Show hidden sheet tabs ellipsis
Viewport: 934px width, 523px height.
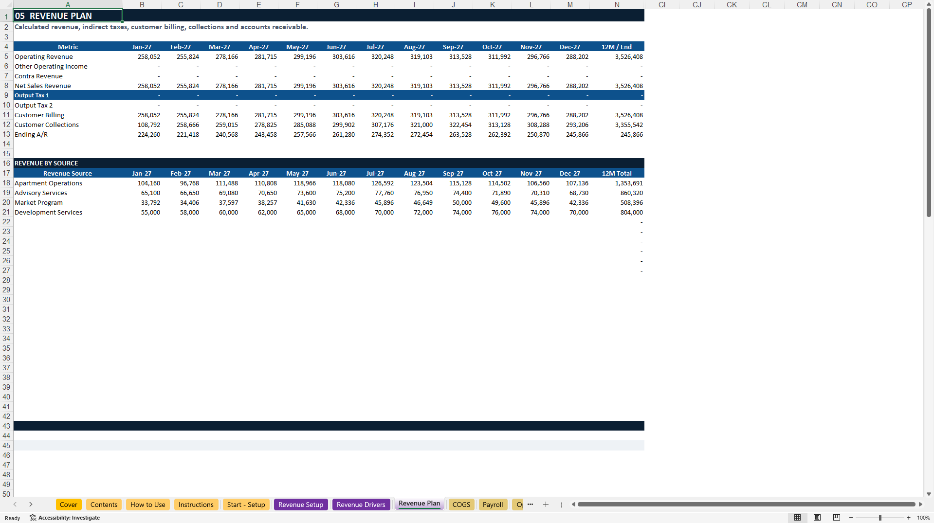point(530,505)
